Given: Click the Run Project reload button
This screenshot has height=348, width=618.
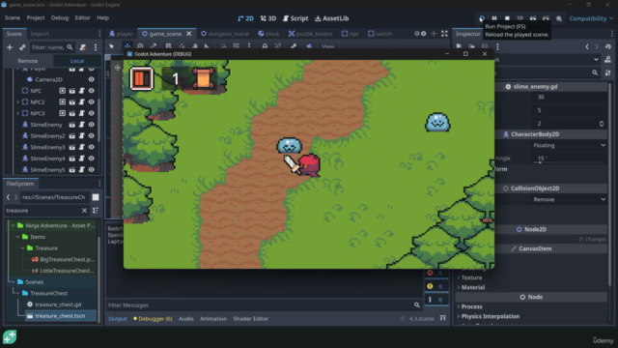Looking at the screenshot, I should click(482, 18).
